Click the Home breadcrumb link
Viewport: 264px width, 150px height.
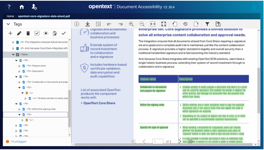click(10, 16)
